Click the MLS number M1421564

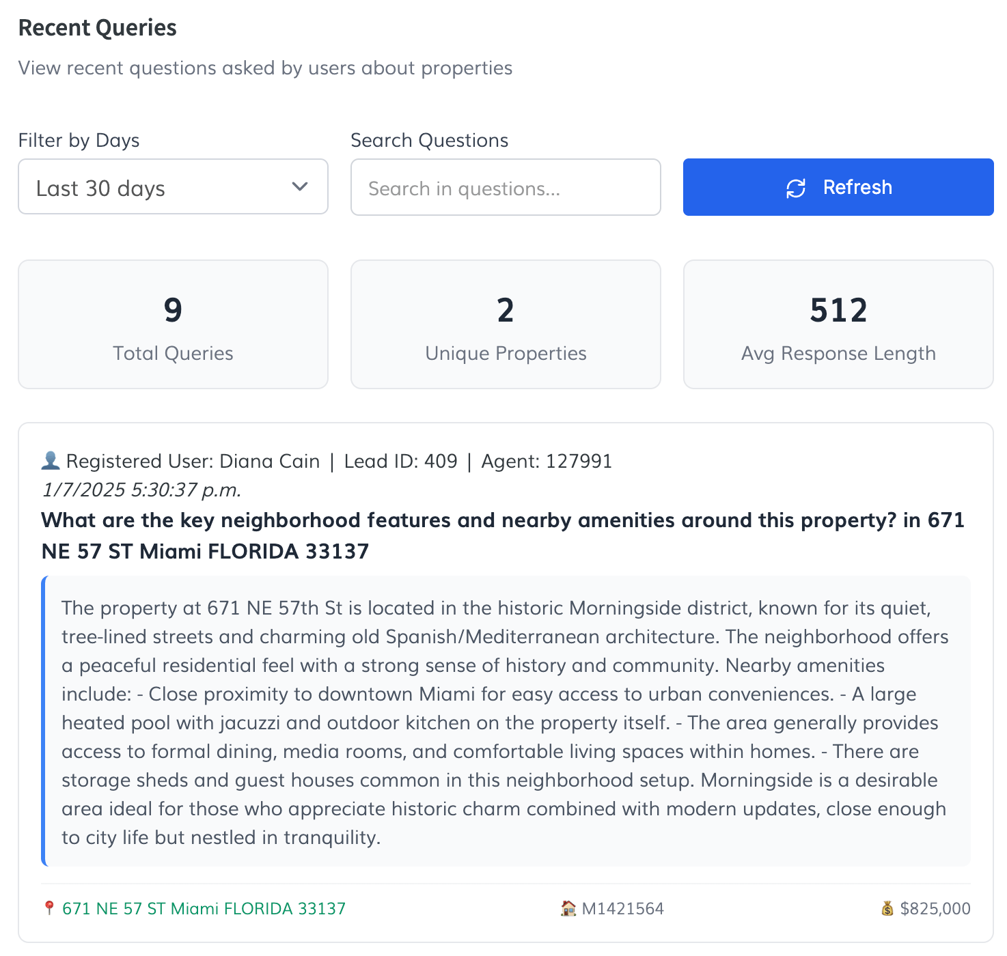coord(622,908)
